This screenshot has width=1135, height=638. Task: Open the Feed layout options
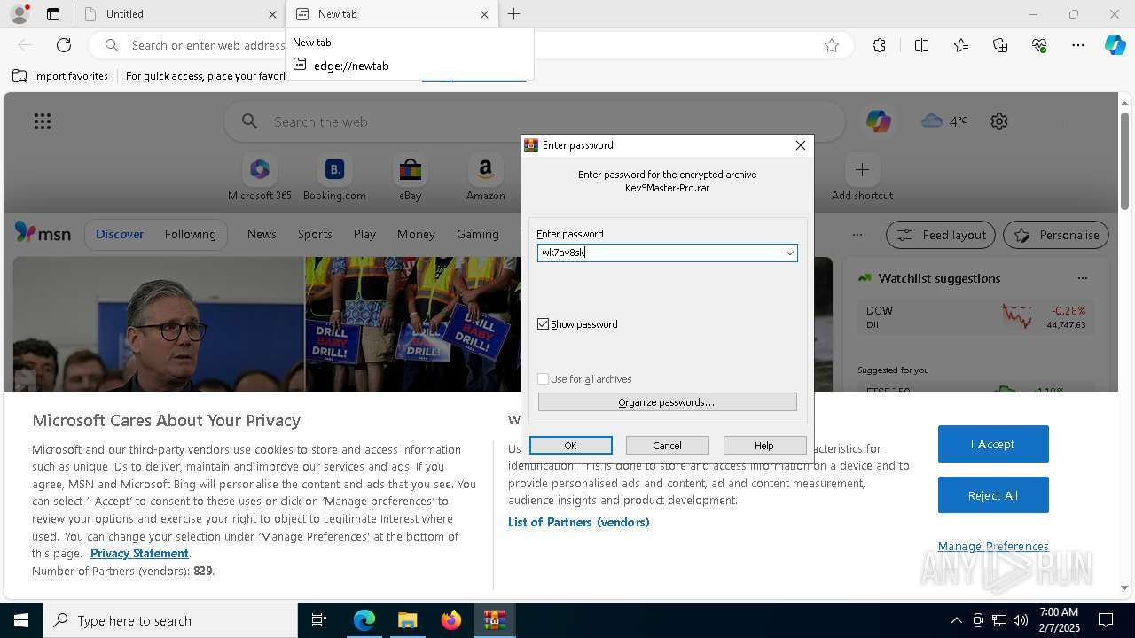(x=941, y=235)
